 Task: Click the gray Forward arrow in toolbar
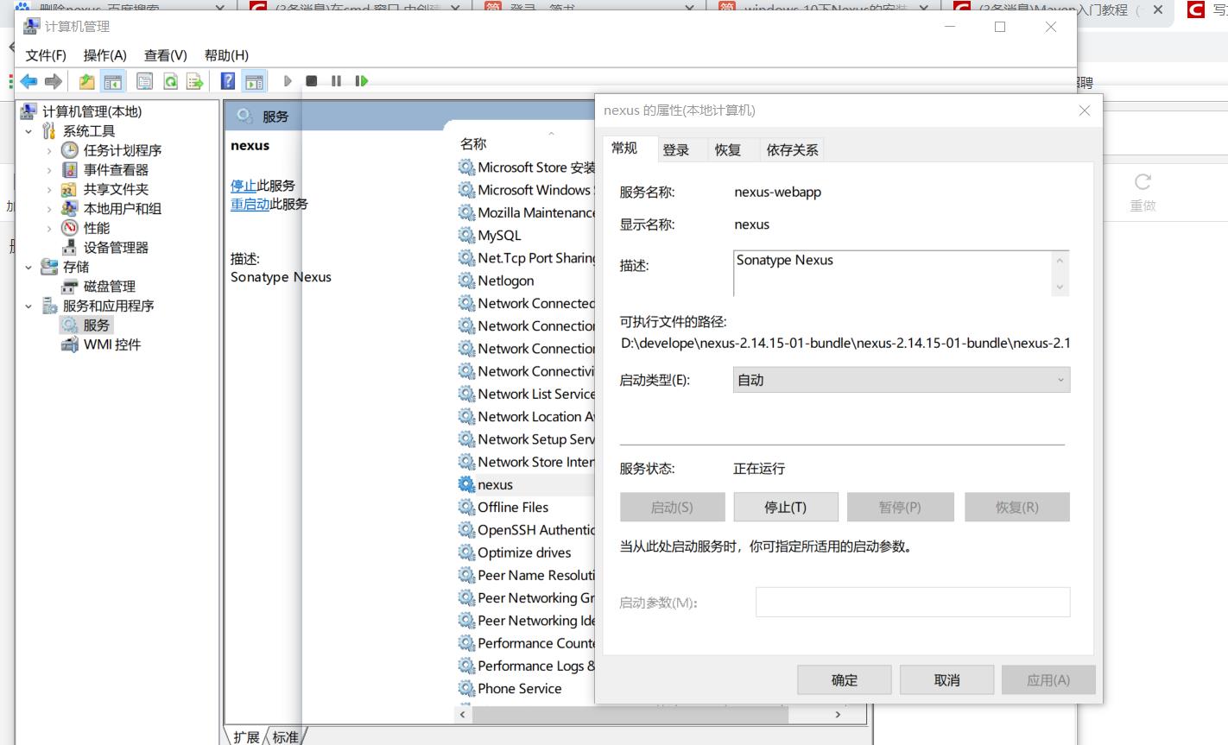(54, 81)
